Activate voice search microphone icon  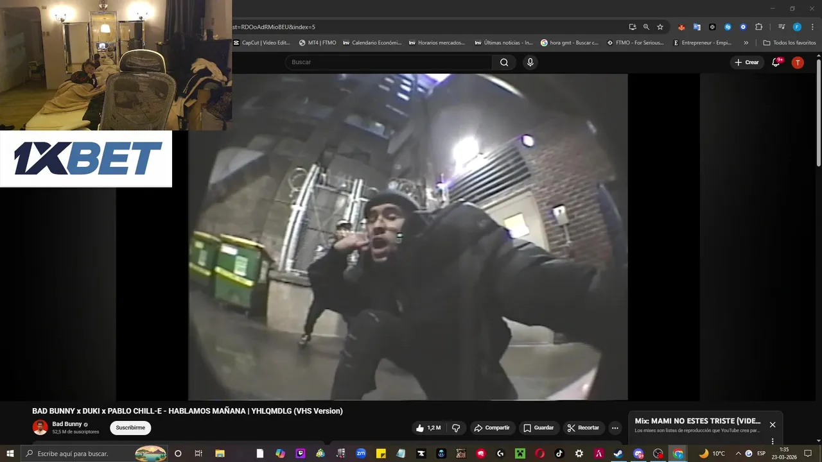point(530,62)
